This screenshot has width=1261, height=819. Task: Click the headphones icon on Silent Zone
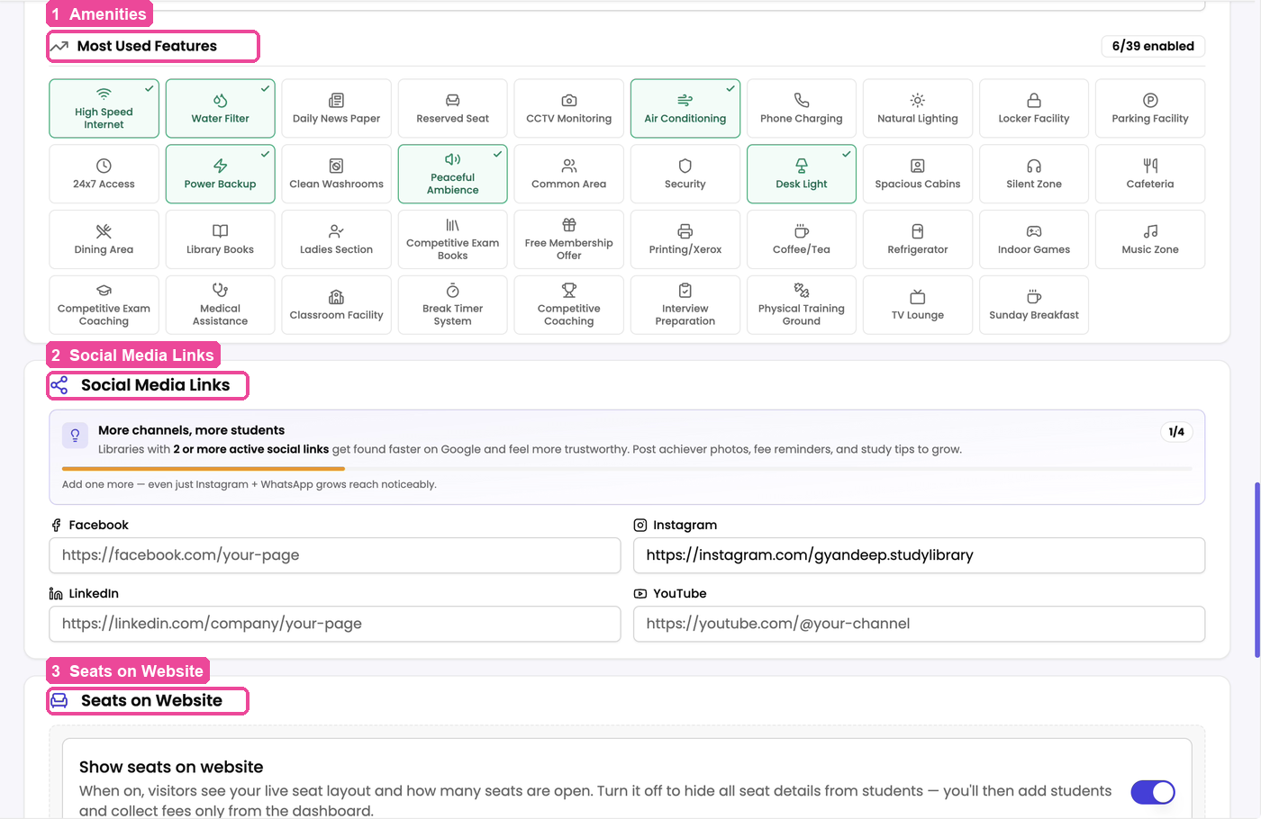(1034, 166)
